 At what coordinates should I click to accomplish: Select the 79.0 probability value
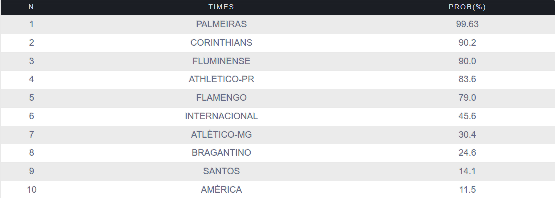coord(467,98)
